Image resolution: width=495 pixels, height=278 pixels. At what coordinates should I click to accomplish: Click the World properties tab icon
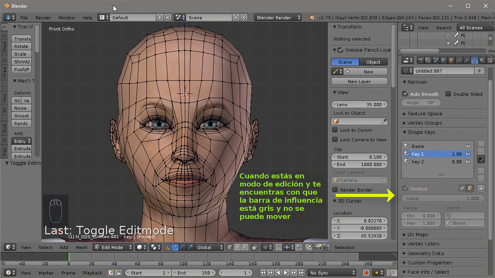pyautogui.click(x=444, y=60)
